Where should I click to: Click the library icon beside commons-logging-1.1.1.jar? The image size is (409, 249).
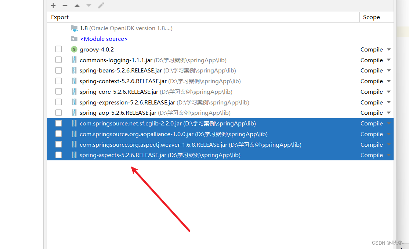pyautogui.click(x=74, y=60)
